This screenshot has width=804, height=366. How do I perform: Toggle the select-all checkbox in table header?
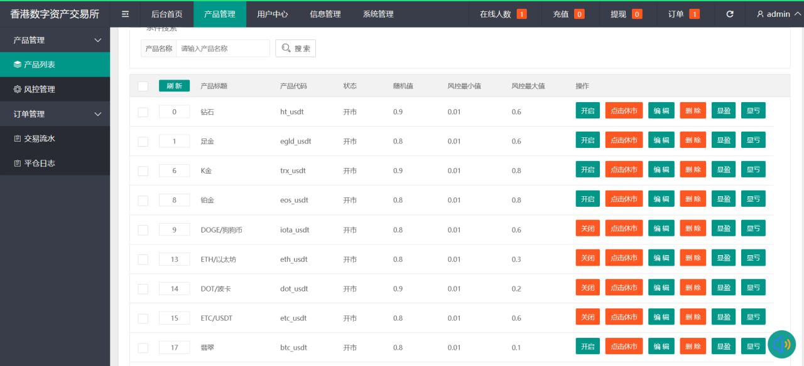[143, 86]
